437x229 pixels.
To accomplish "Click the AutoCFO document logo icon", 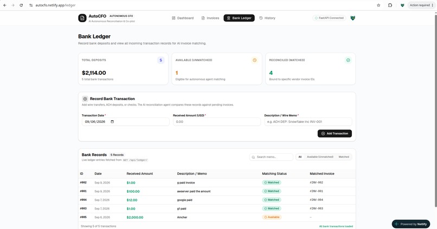I will [82, 18].
